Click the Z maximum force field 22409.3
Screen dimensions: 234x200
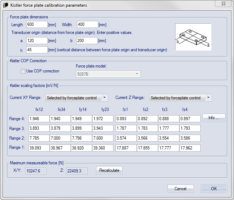point(77,171)
